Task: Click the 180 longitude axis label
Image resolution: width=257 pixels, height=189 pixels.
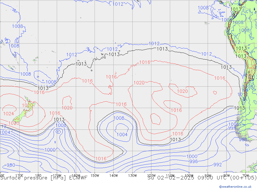Action: click(x=38, y=176)
